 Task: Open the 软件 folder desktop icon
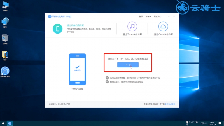(5, 56)
